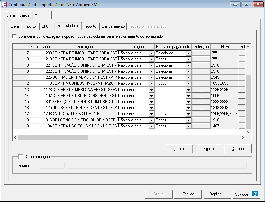Click the blue help icon beside Soluções
The width and height of the screenshot is (265, 202).
(255, 194)
